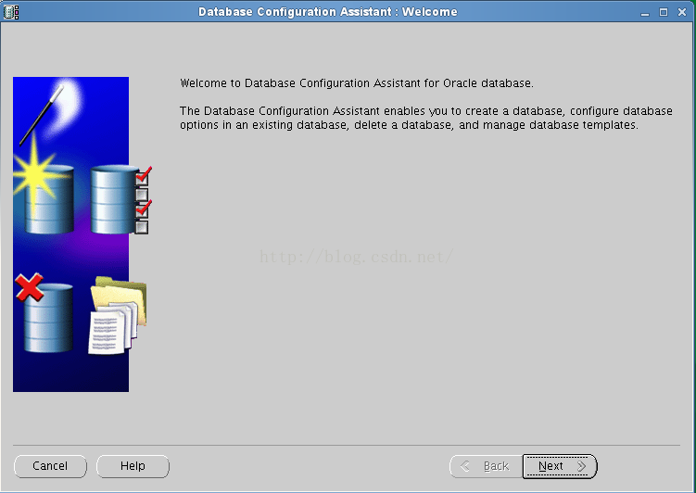Minimize the Database Configuration Assistant window
This screenshot has width=696, height=493.
click(x=645, y=12)
